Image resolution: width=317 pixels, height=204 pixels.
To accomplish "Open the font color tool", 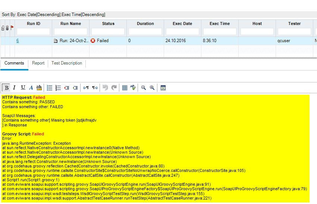I will [31, 88].
